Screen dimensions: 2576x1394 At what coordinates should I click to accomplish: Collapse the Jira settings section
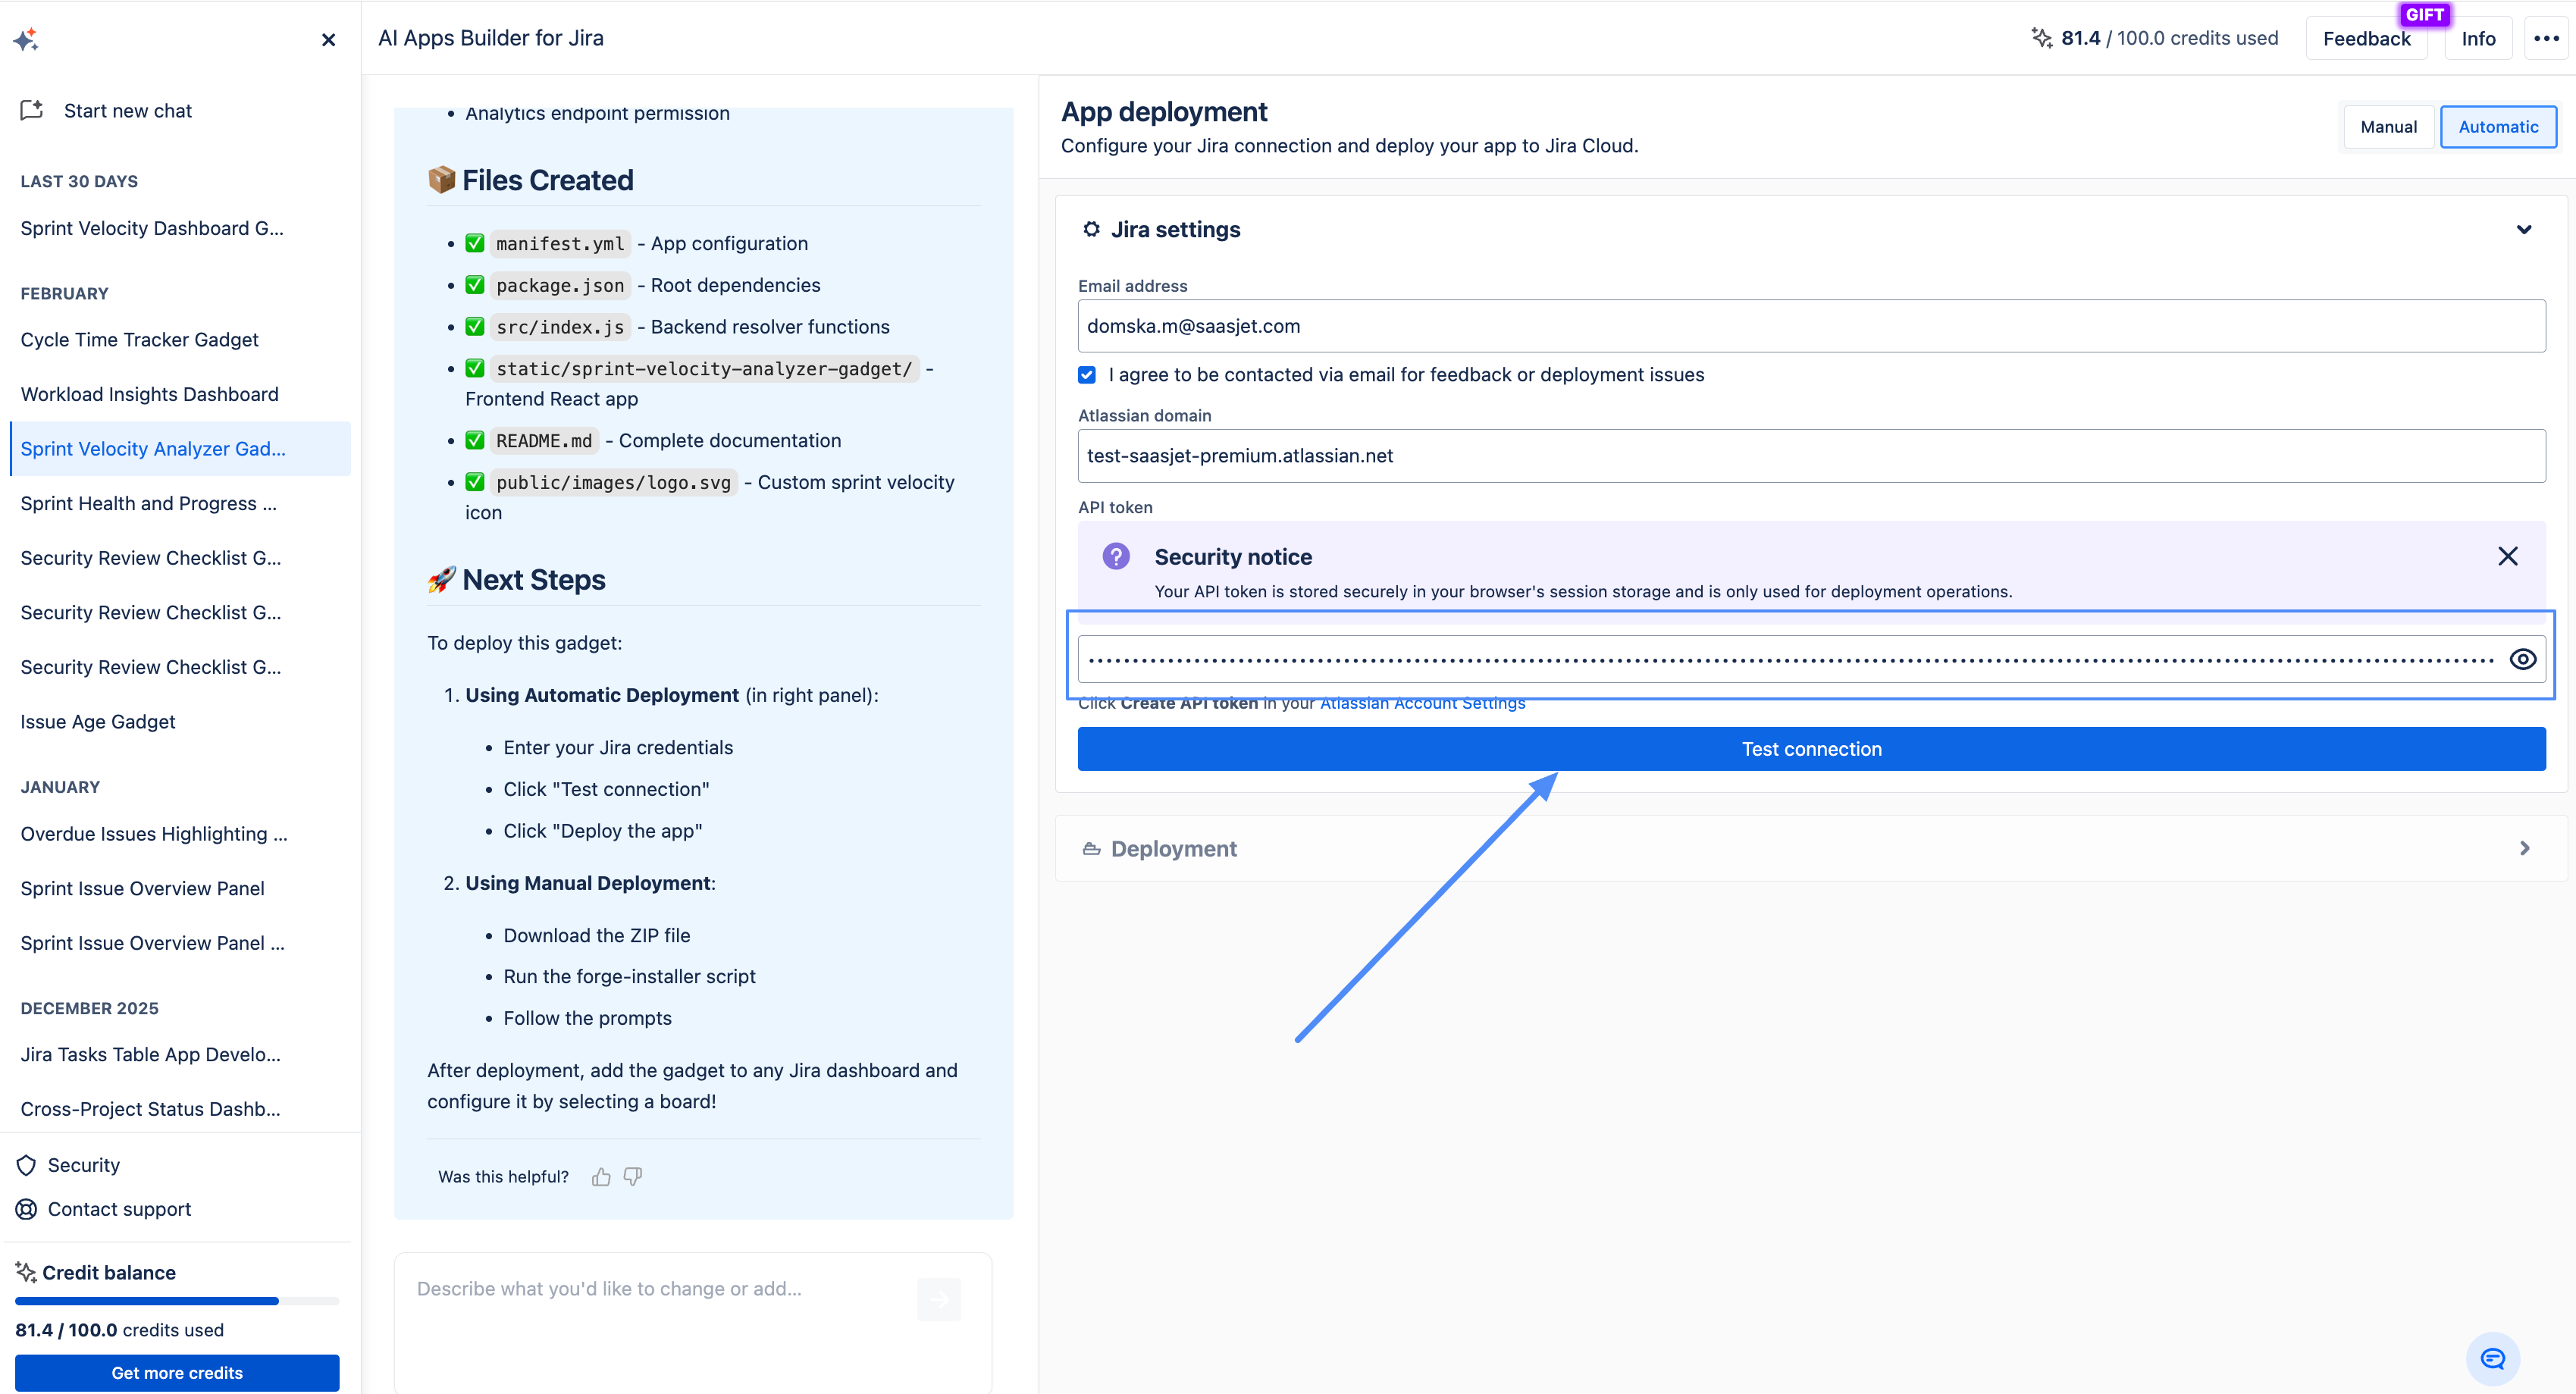click(2523, 230)
